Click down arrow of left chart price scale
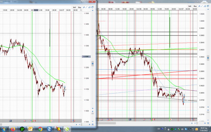The width and height of the screenshot is (211, 132). pos(93,108)
